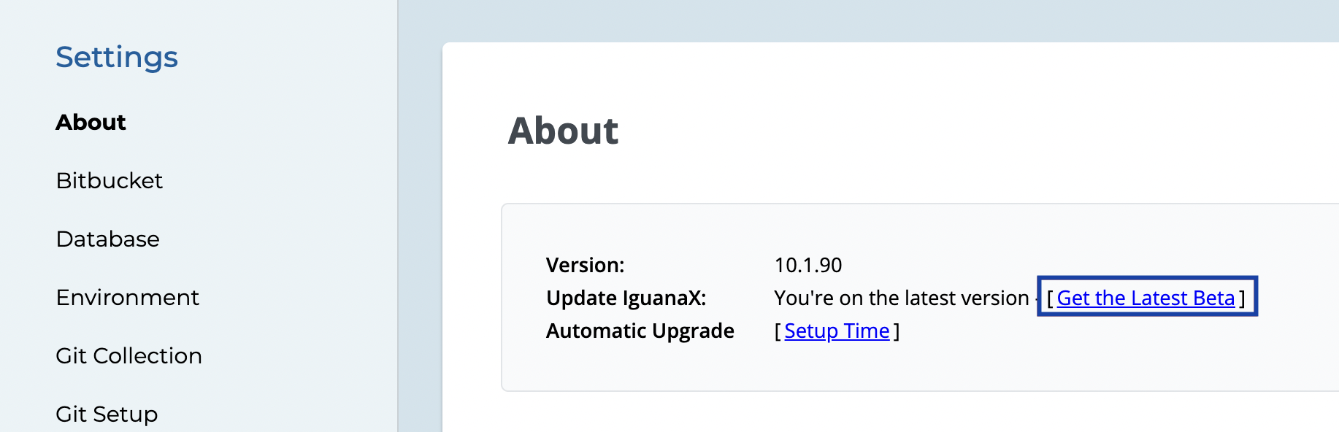Click the version number 10.1.90
The height and width of the screenshot is (432, 1339).
coord(807,265)
